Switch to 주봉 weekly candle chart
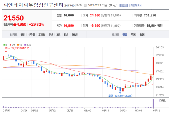This screenshot has height=115, width=169. pos(133,35)
